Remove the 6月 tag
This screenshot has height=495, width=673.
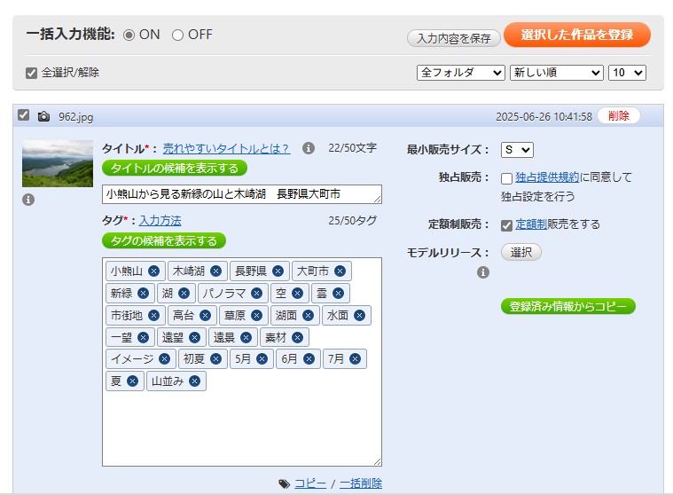click(x=309, y=359)
